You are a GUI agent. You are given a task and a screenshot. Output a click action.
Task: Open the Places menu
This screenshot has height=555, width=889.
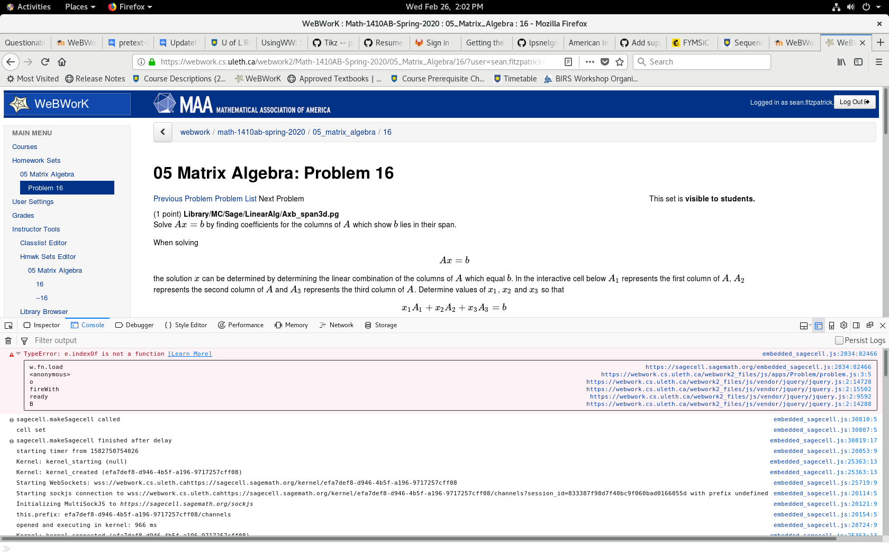pos(80,7)
